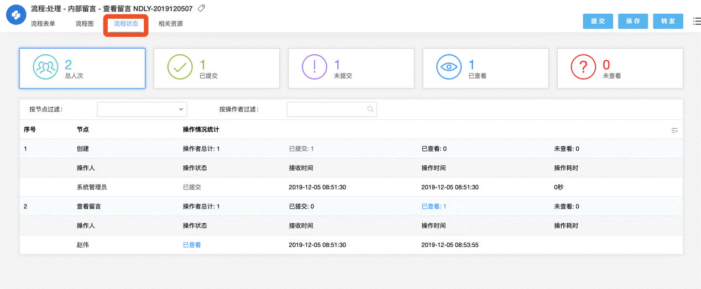Image resolution: width=701 pixels, height=289 pixels.
Task: Click the total people group icon
Action: pos(45,67)
